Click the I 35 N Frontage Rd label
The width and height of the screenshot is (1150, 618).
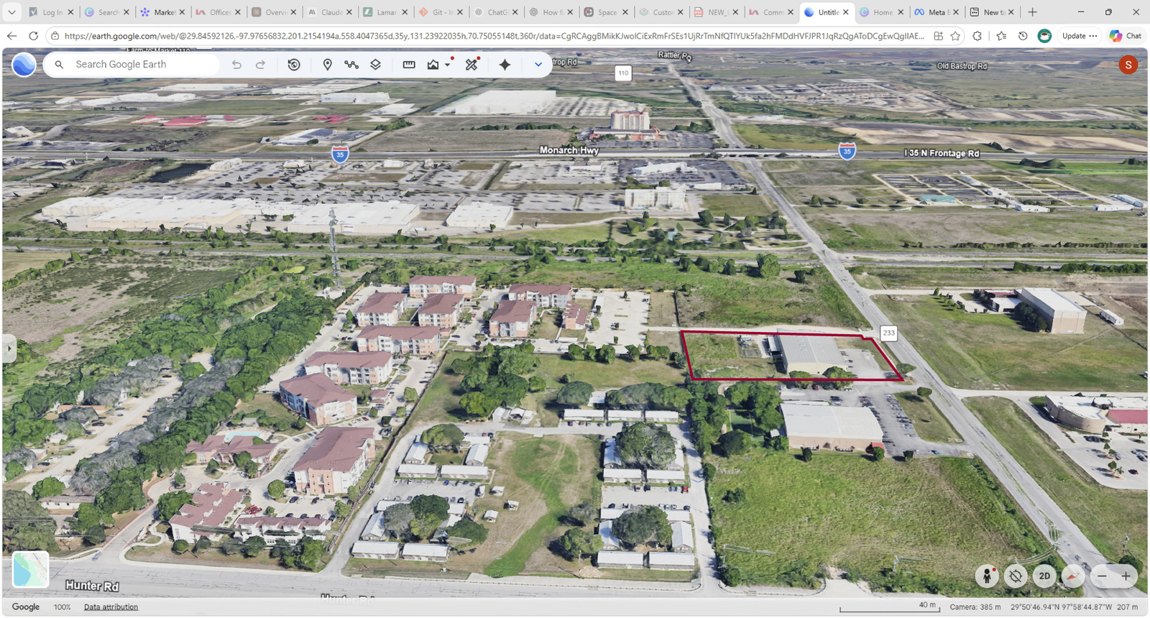[x=942, y=153]
